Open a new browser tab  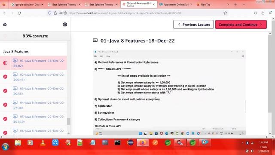235,5
